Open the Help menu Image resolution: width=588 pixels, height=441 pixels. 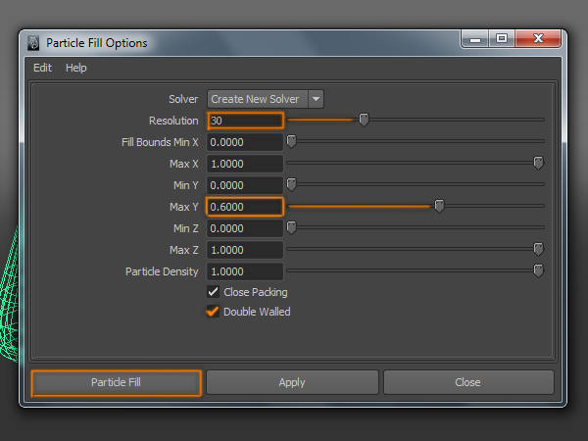tap(76, 68)
